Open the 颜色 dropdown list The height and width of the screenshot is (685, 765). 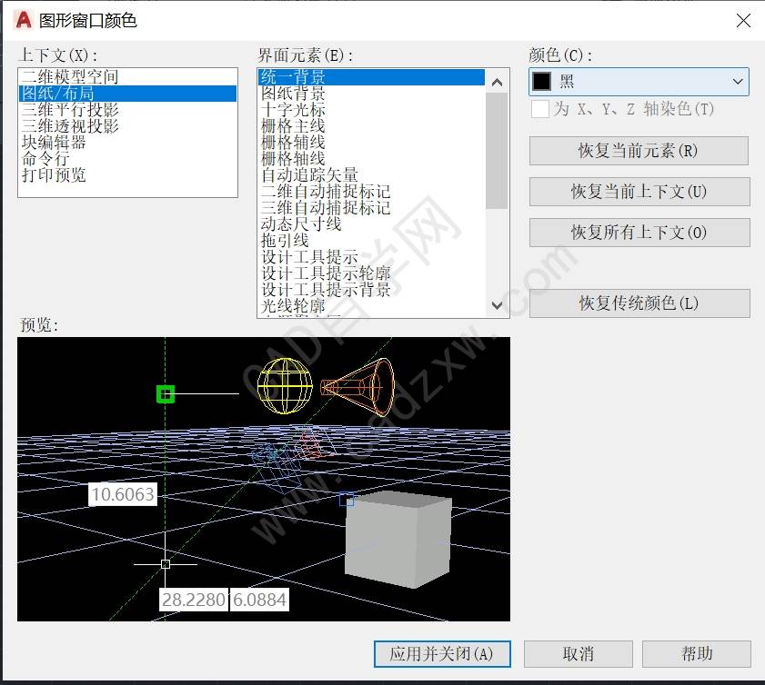(x=737, y=82)
